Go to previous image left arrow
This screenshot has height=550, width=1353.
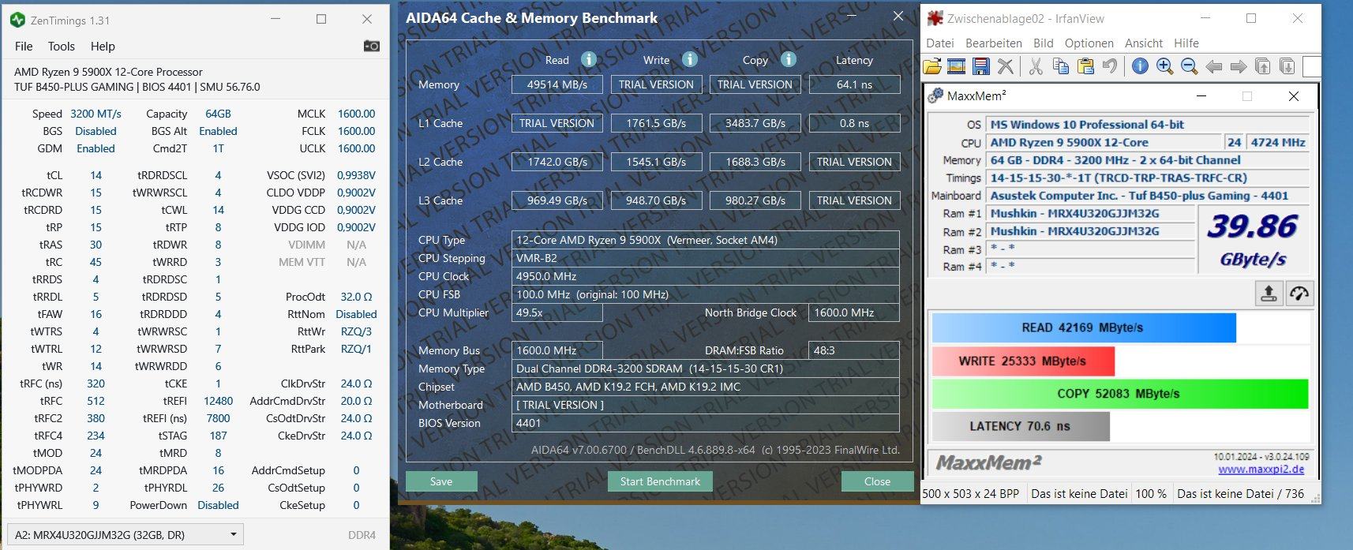[1214, 66]
